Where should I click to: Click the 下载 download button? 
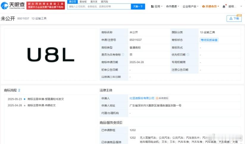(x=234, y=18)
